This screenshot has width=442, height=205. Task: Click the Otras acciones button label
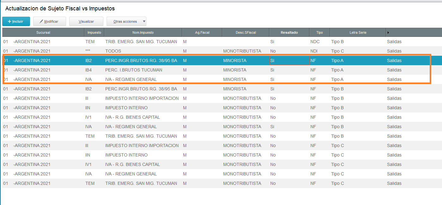[125, 21]
